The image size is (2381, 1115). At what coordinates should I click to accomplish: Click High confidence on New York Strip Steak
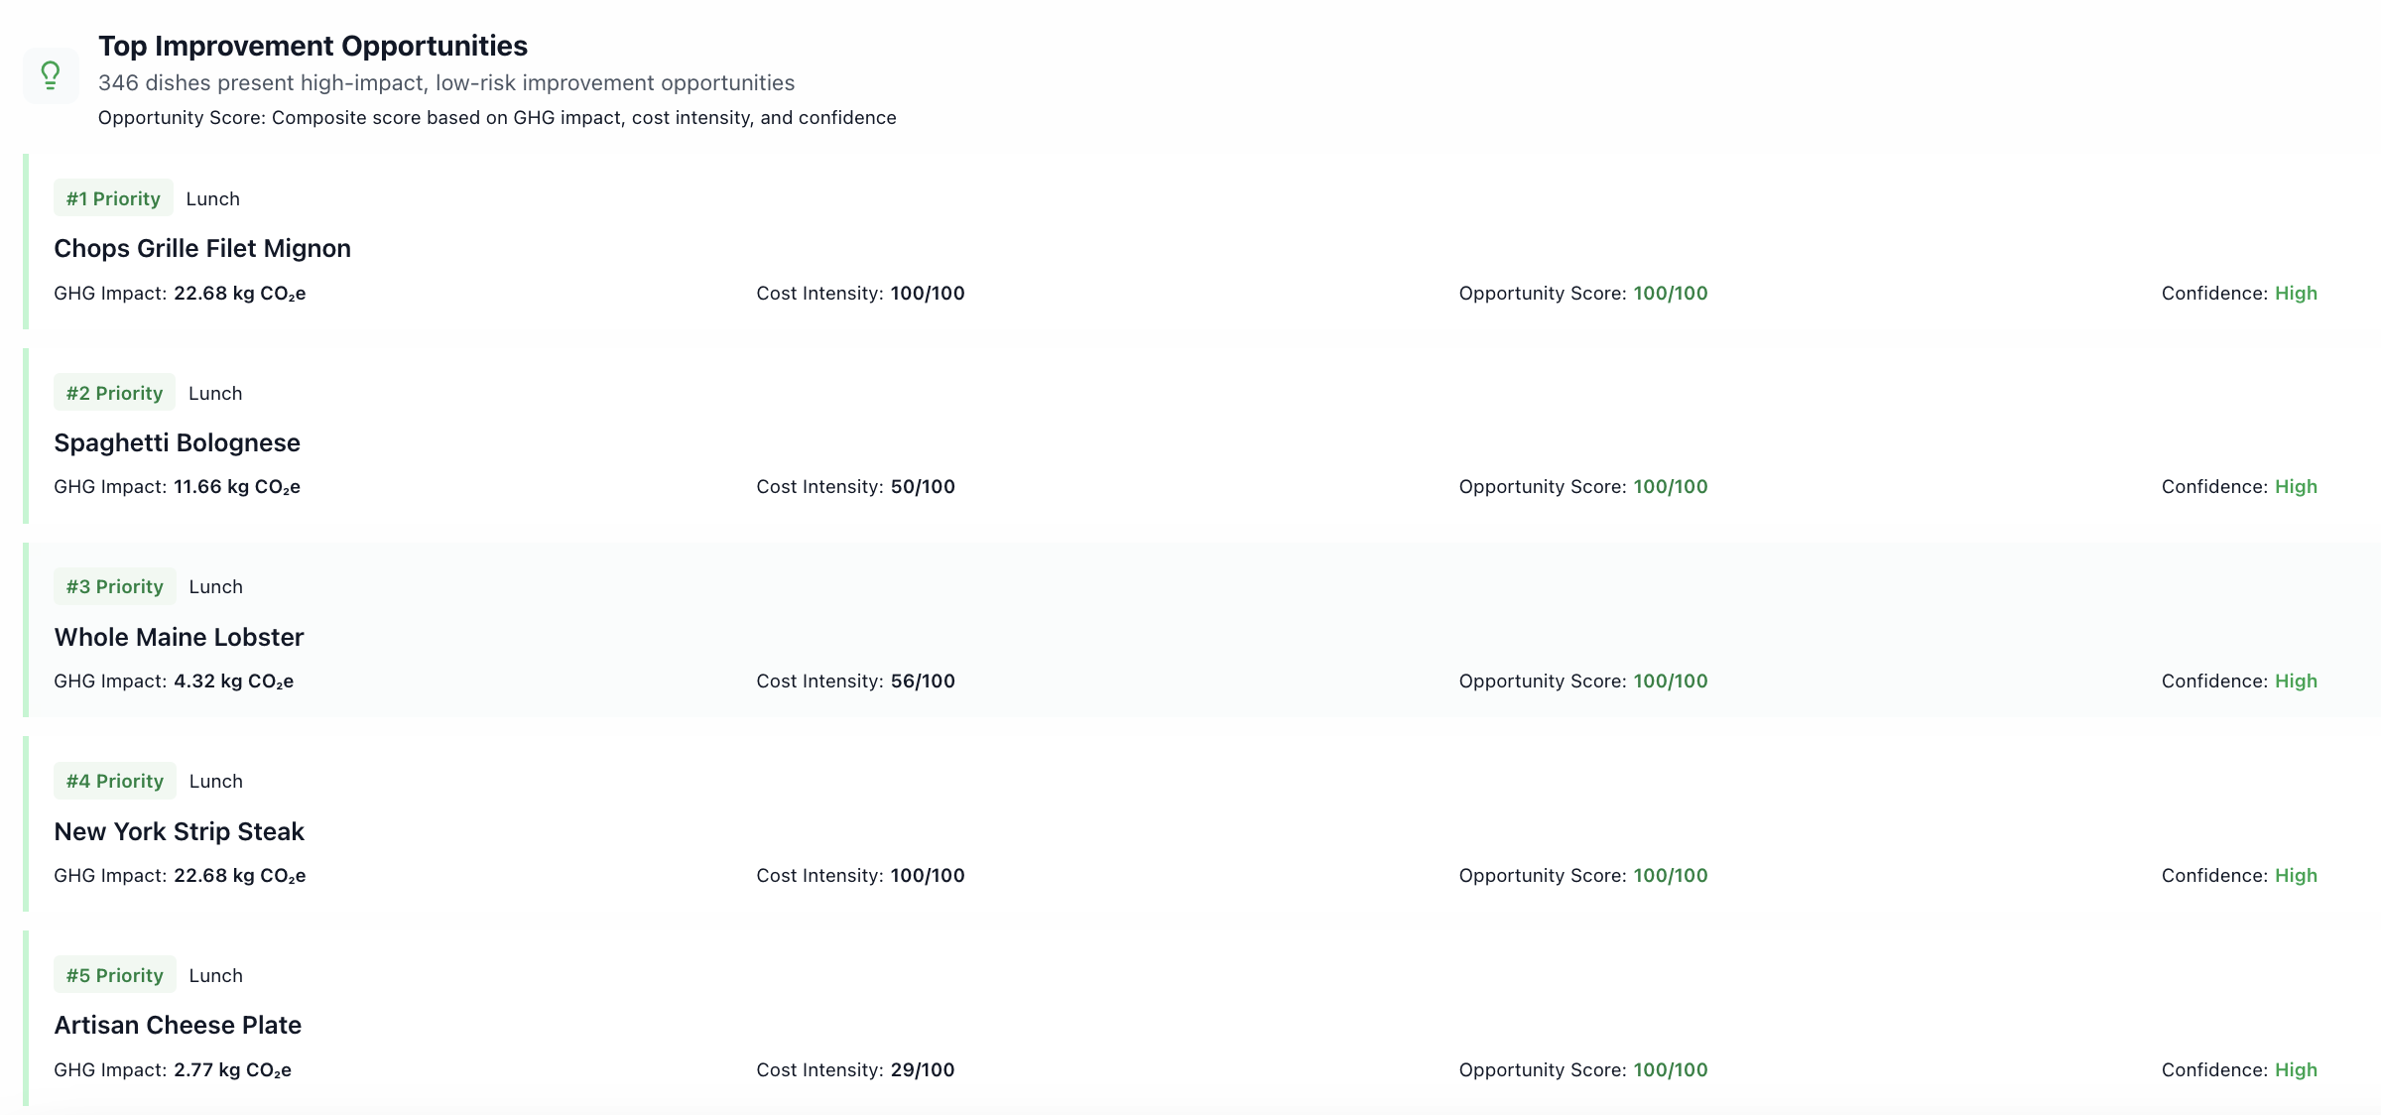(2296, 876)
